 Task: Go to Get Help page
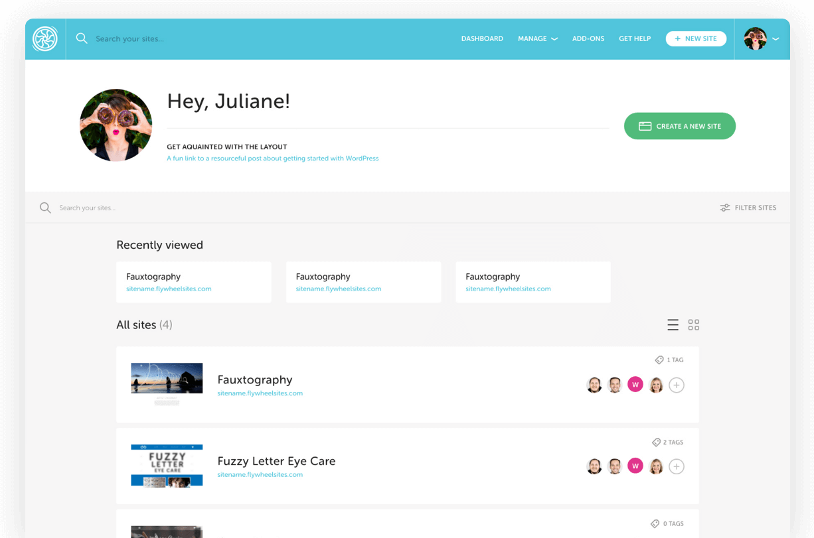pos(635,39)
